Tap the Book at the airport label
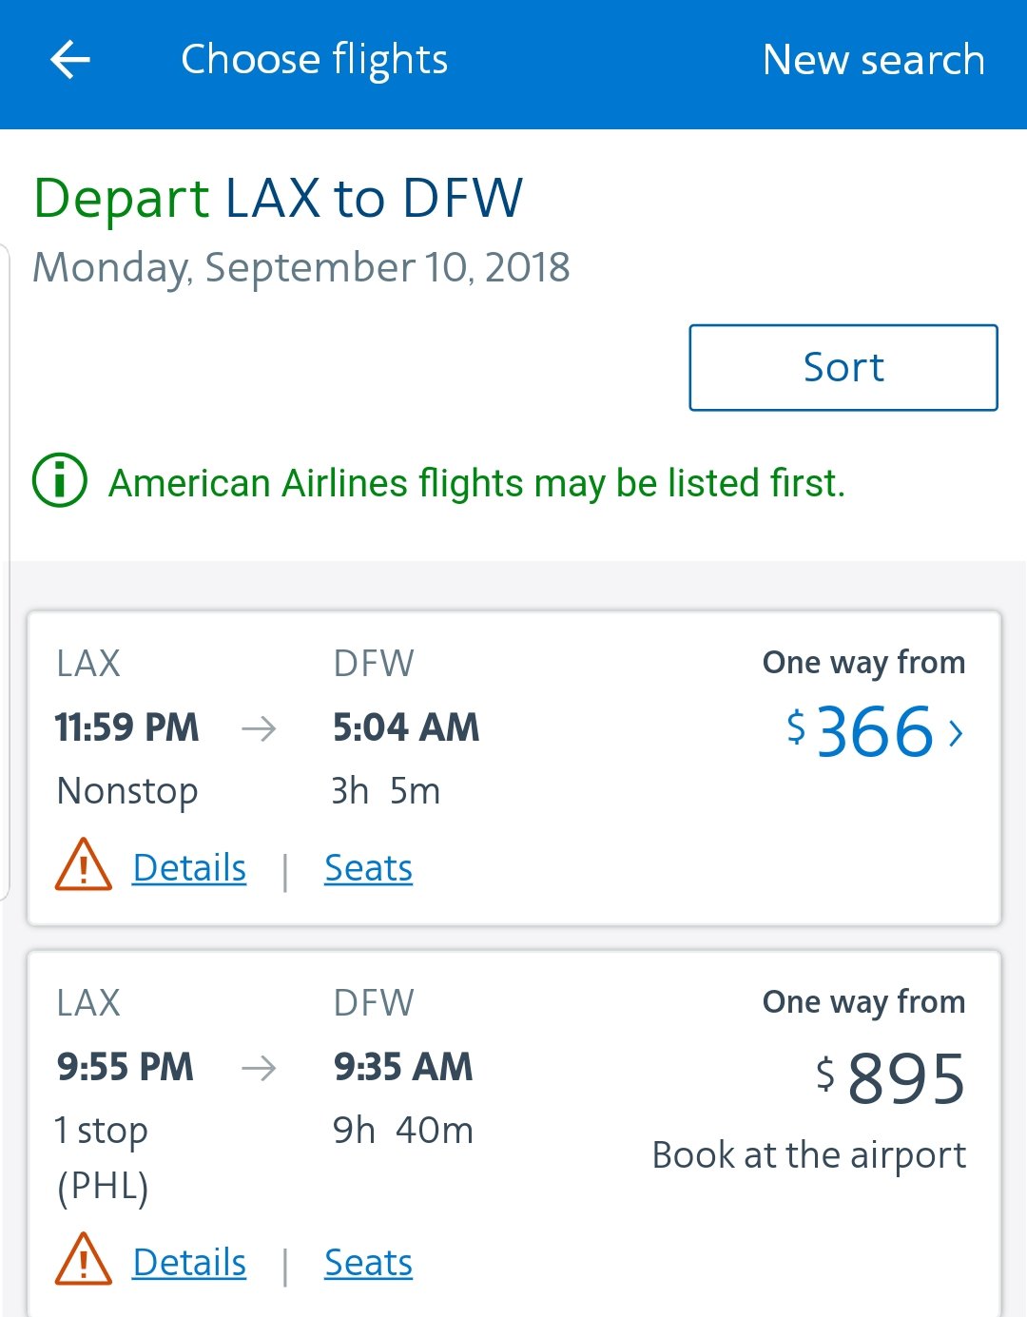1027x1317 pixels. click(x=808, y=1155)
